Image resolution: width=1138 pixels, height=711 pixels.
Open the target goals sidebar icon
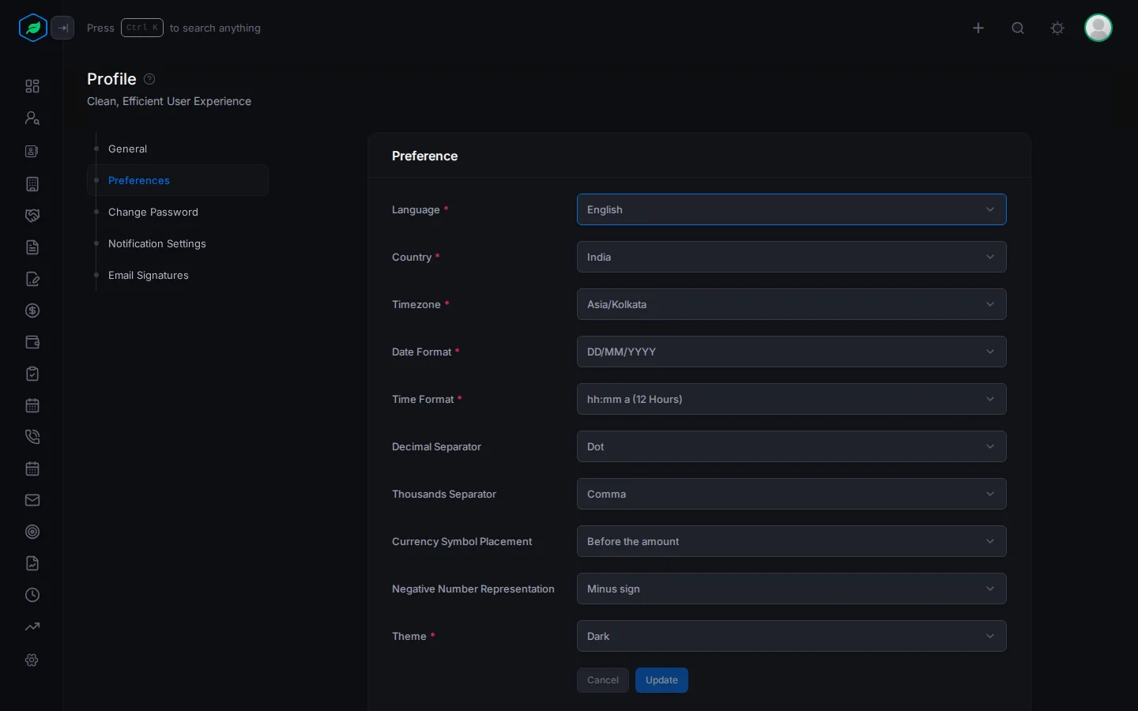tap(32, 532)
